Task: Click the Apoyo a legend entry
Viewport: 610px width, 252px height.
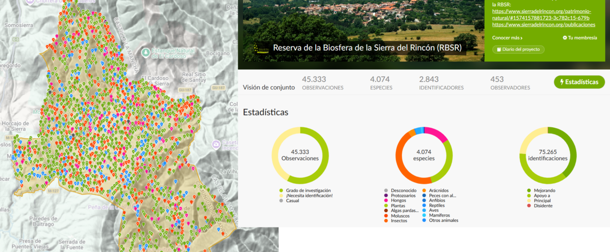Action: point(539,195)
